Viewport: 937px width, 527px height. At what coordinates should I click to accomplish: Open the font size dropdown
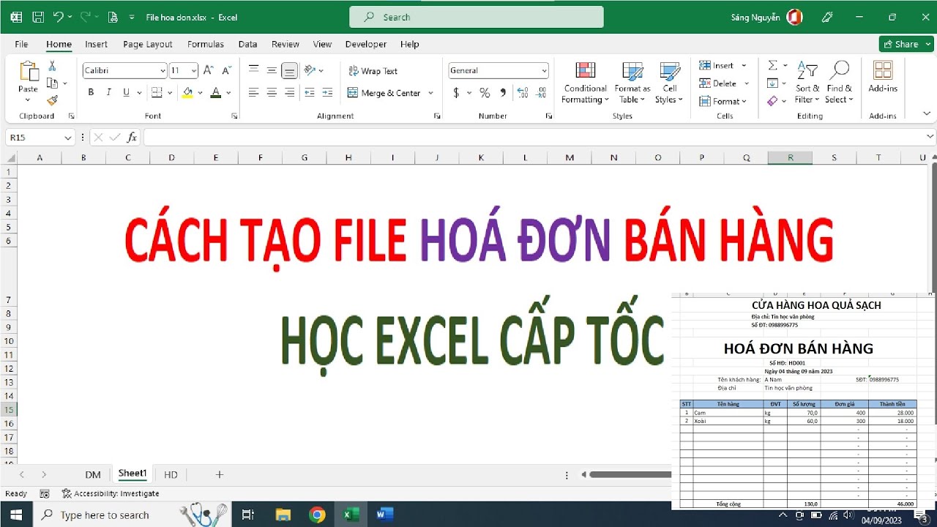pos(194,71)
